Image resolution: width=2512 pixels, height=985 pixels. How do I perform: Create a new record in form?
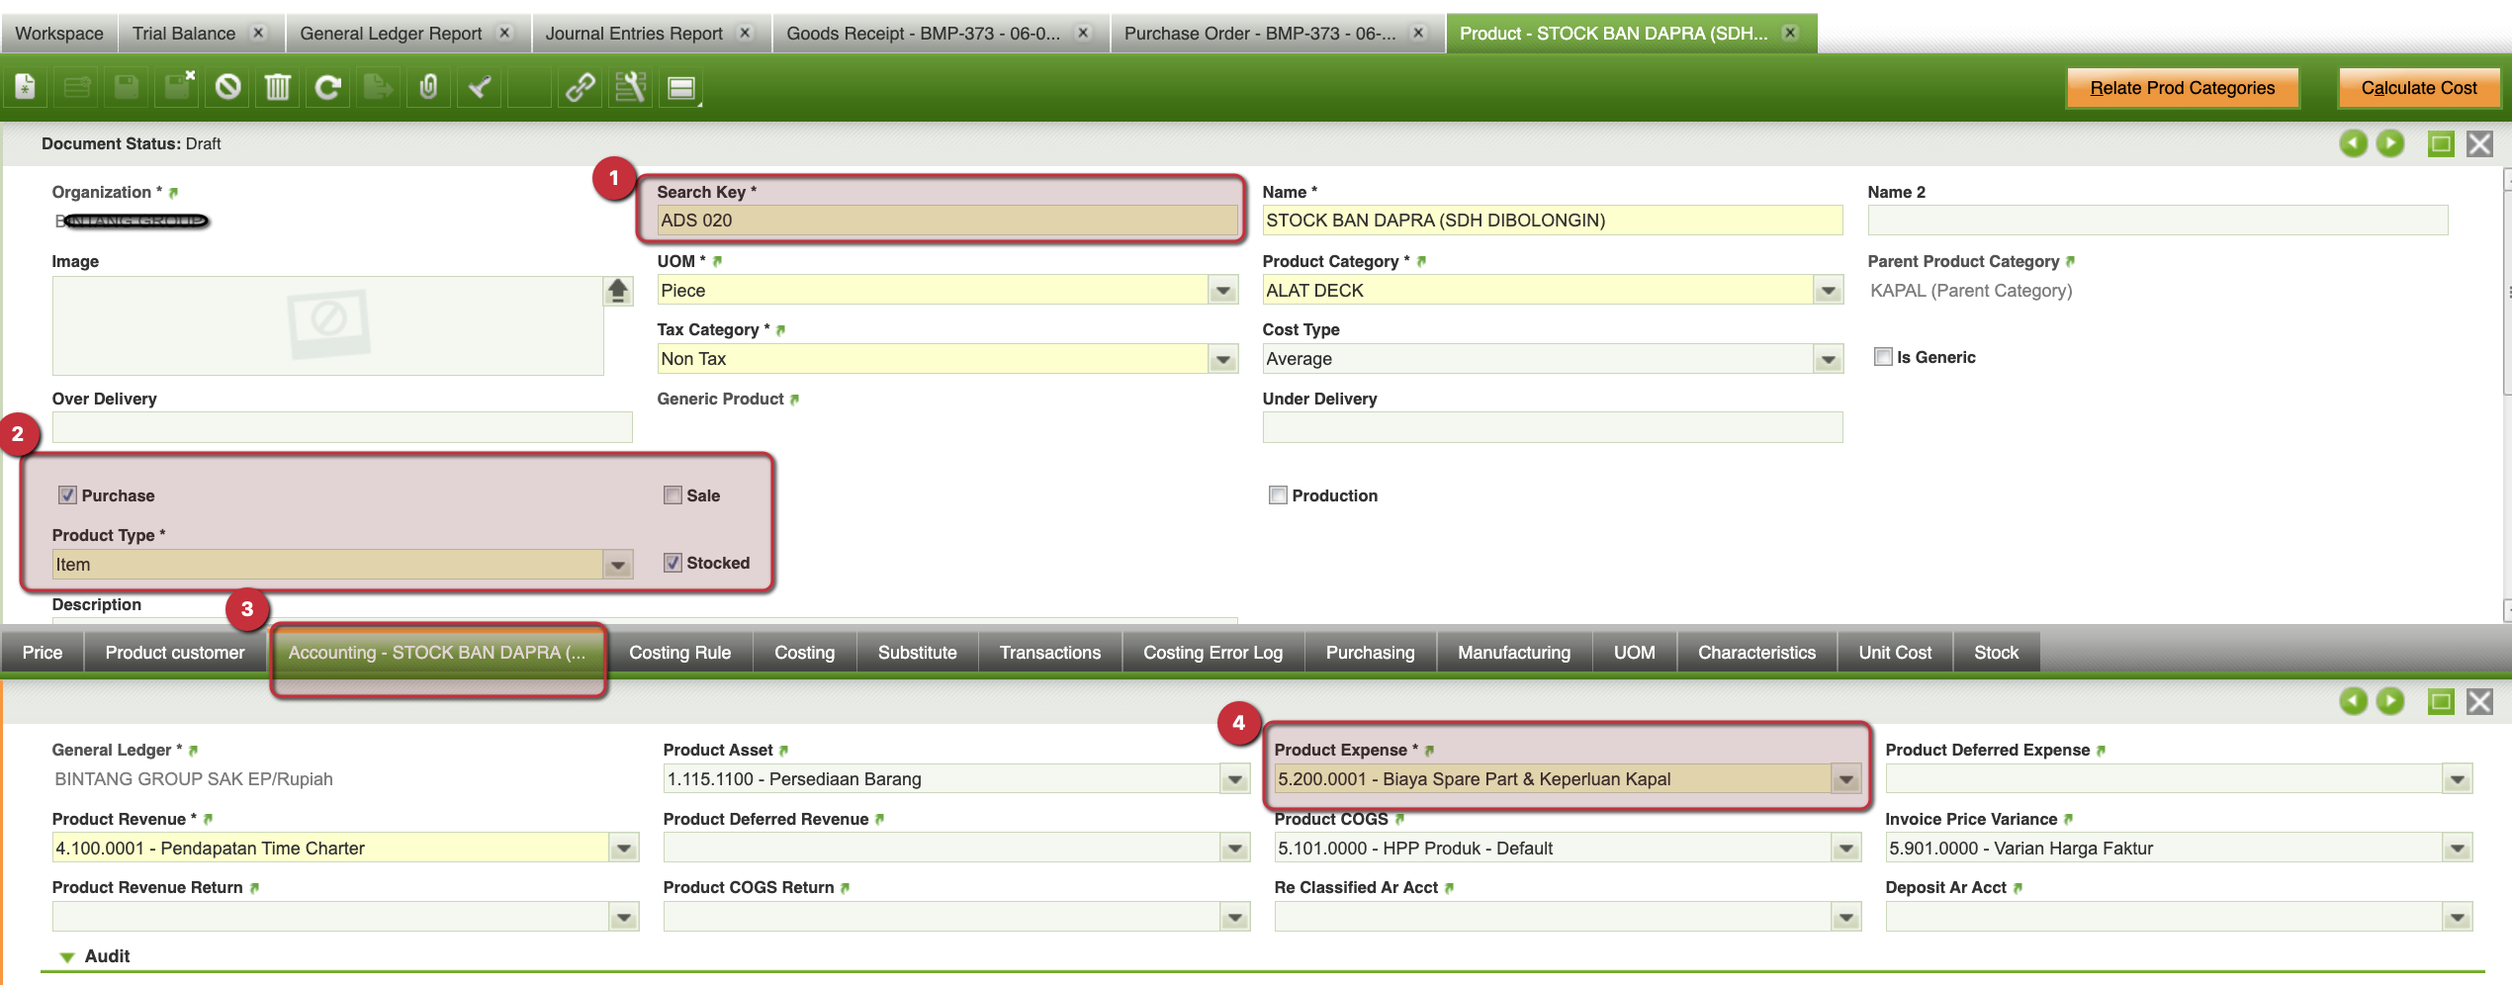(x=26, y=88)
